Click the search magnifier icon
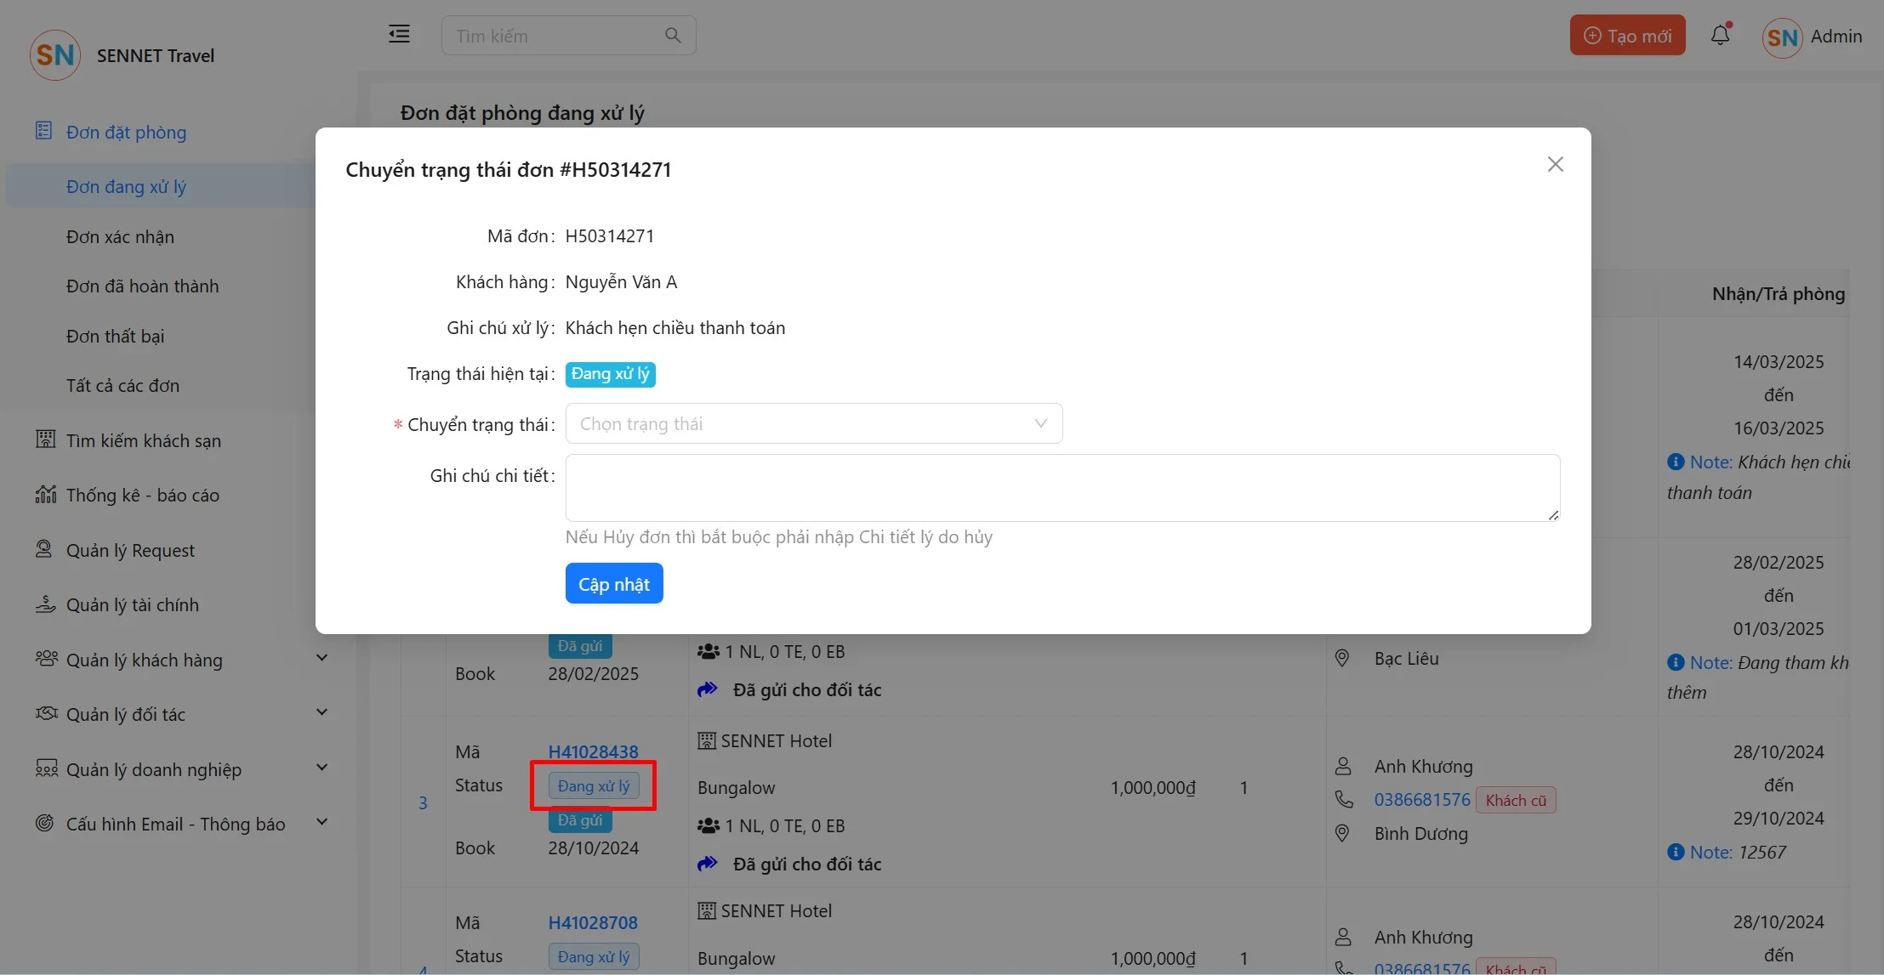Image resolution: width=1884 pixels, height=975 pixels. 673,36
